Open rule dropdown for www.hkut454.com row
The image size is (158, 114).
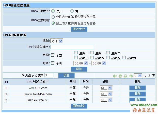point(106,94)
